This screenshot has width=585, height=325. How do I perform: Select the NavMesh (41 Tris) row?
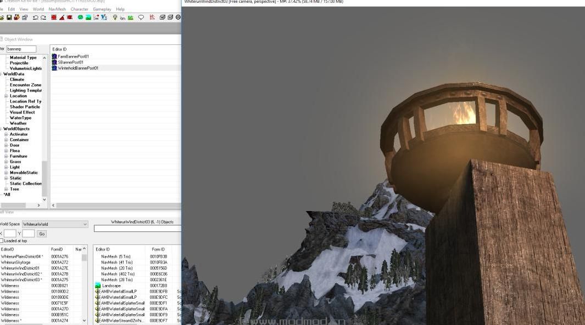coord(137,263)
